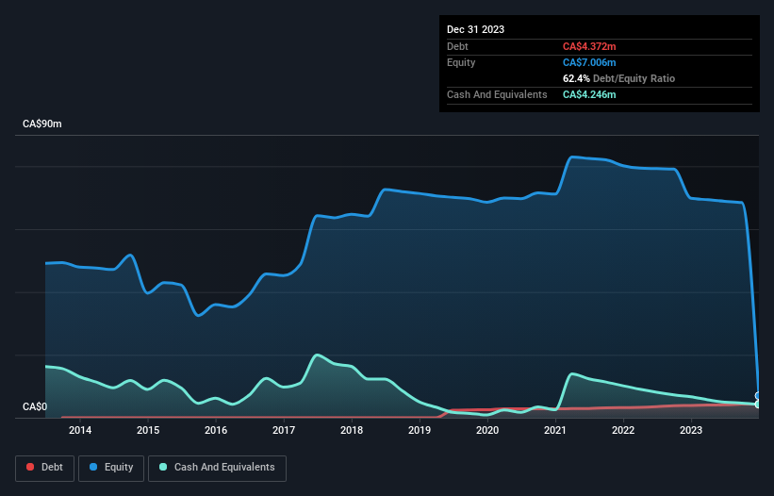Viewport: 774px width, 496px height.
Task: Click the CA$0 y-axis label
Action: [35, 406]
